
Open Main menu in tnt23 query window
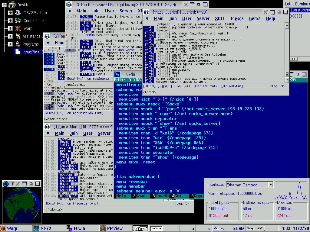pyautogui.click(x=159, y=18)
